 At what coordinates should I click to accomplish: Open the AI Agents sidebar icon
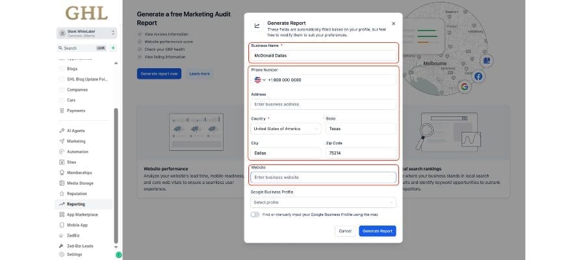(x=62, y=131)
